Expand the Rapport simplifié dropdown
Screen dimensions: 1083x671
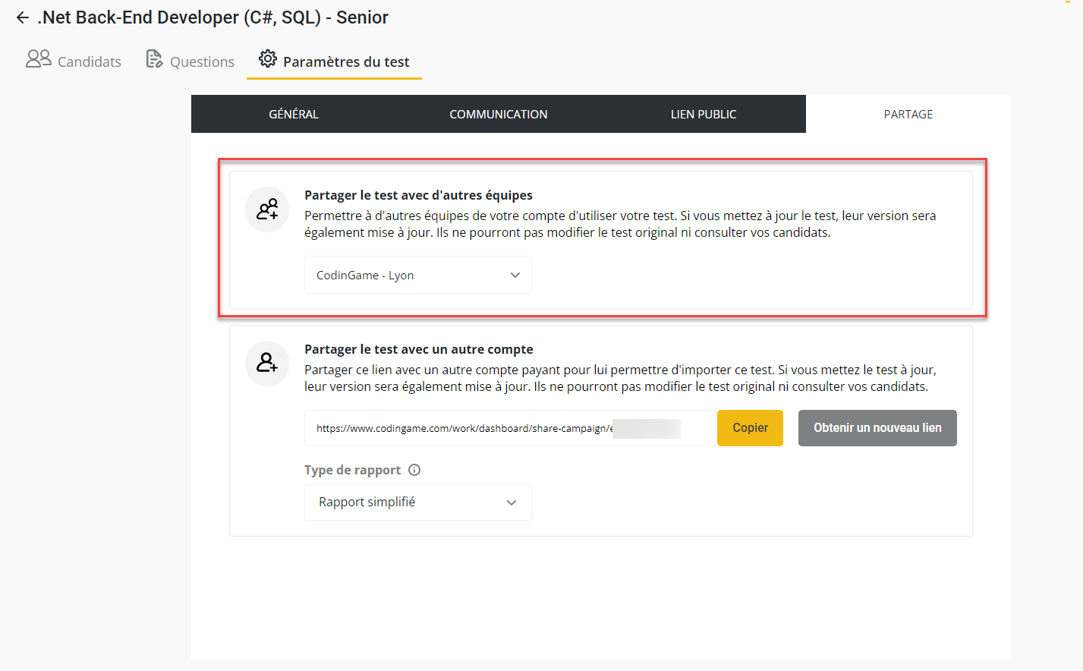pyautogui.click(x=417, y=502)
